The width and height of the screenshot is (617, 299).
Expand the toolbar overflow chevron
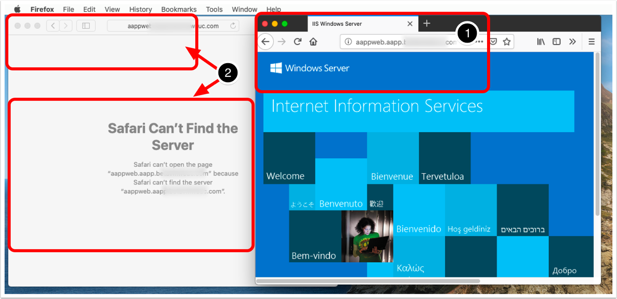click(573, 41)
